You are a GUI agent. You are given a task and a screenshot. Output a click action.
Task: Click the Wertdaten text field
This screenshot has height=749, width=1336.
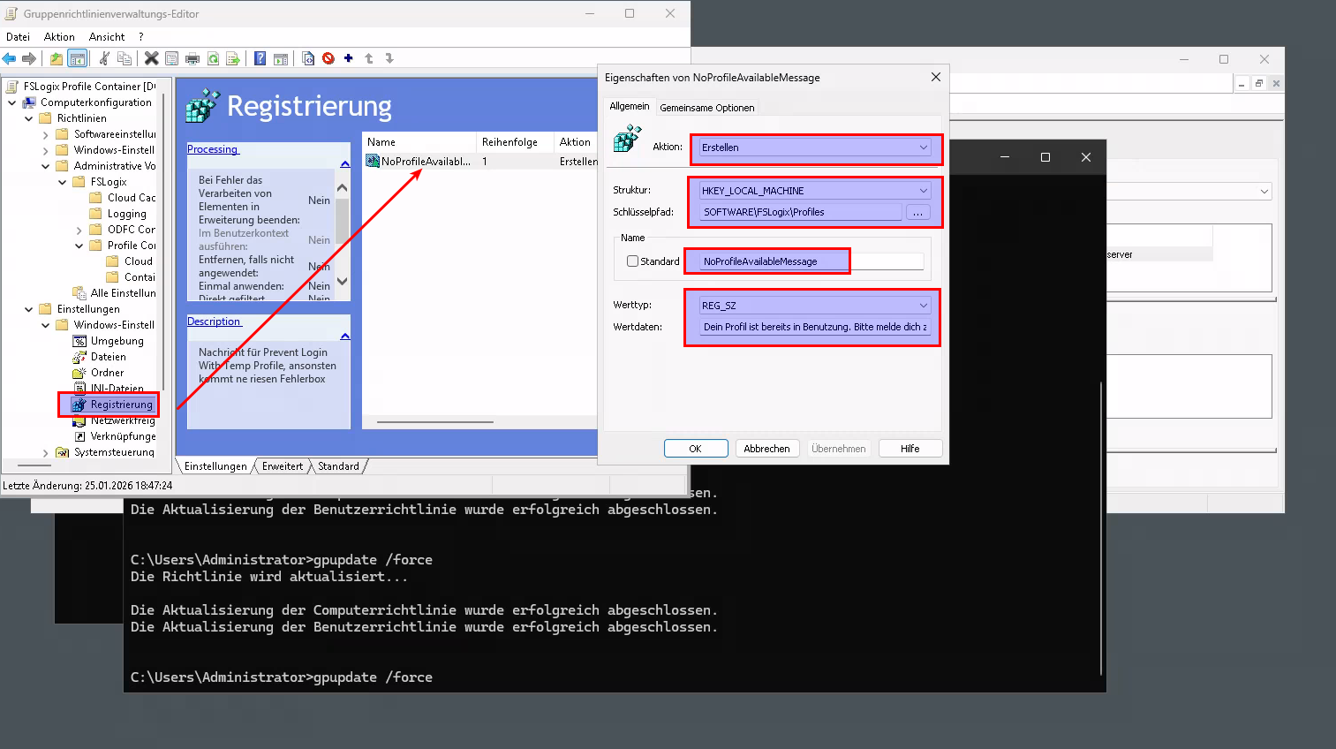pyautogui.click(x=814, y=327)
